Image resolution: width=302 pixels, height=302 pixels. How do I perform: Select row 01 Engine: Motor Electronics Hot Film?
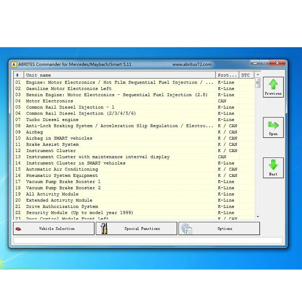click(134, 82)
